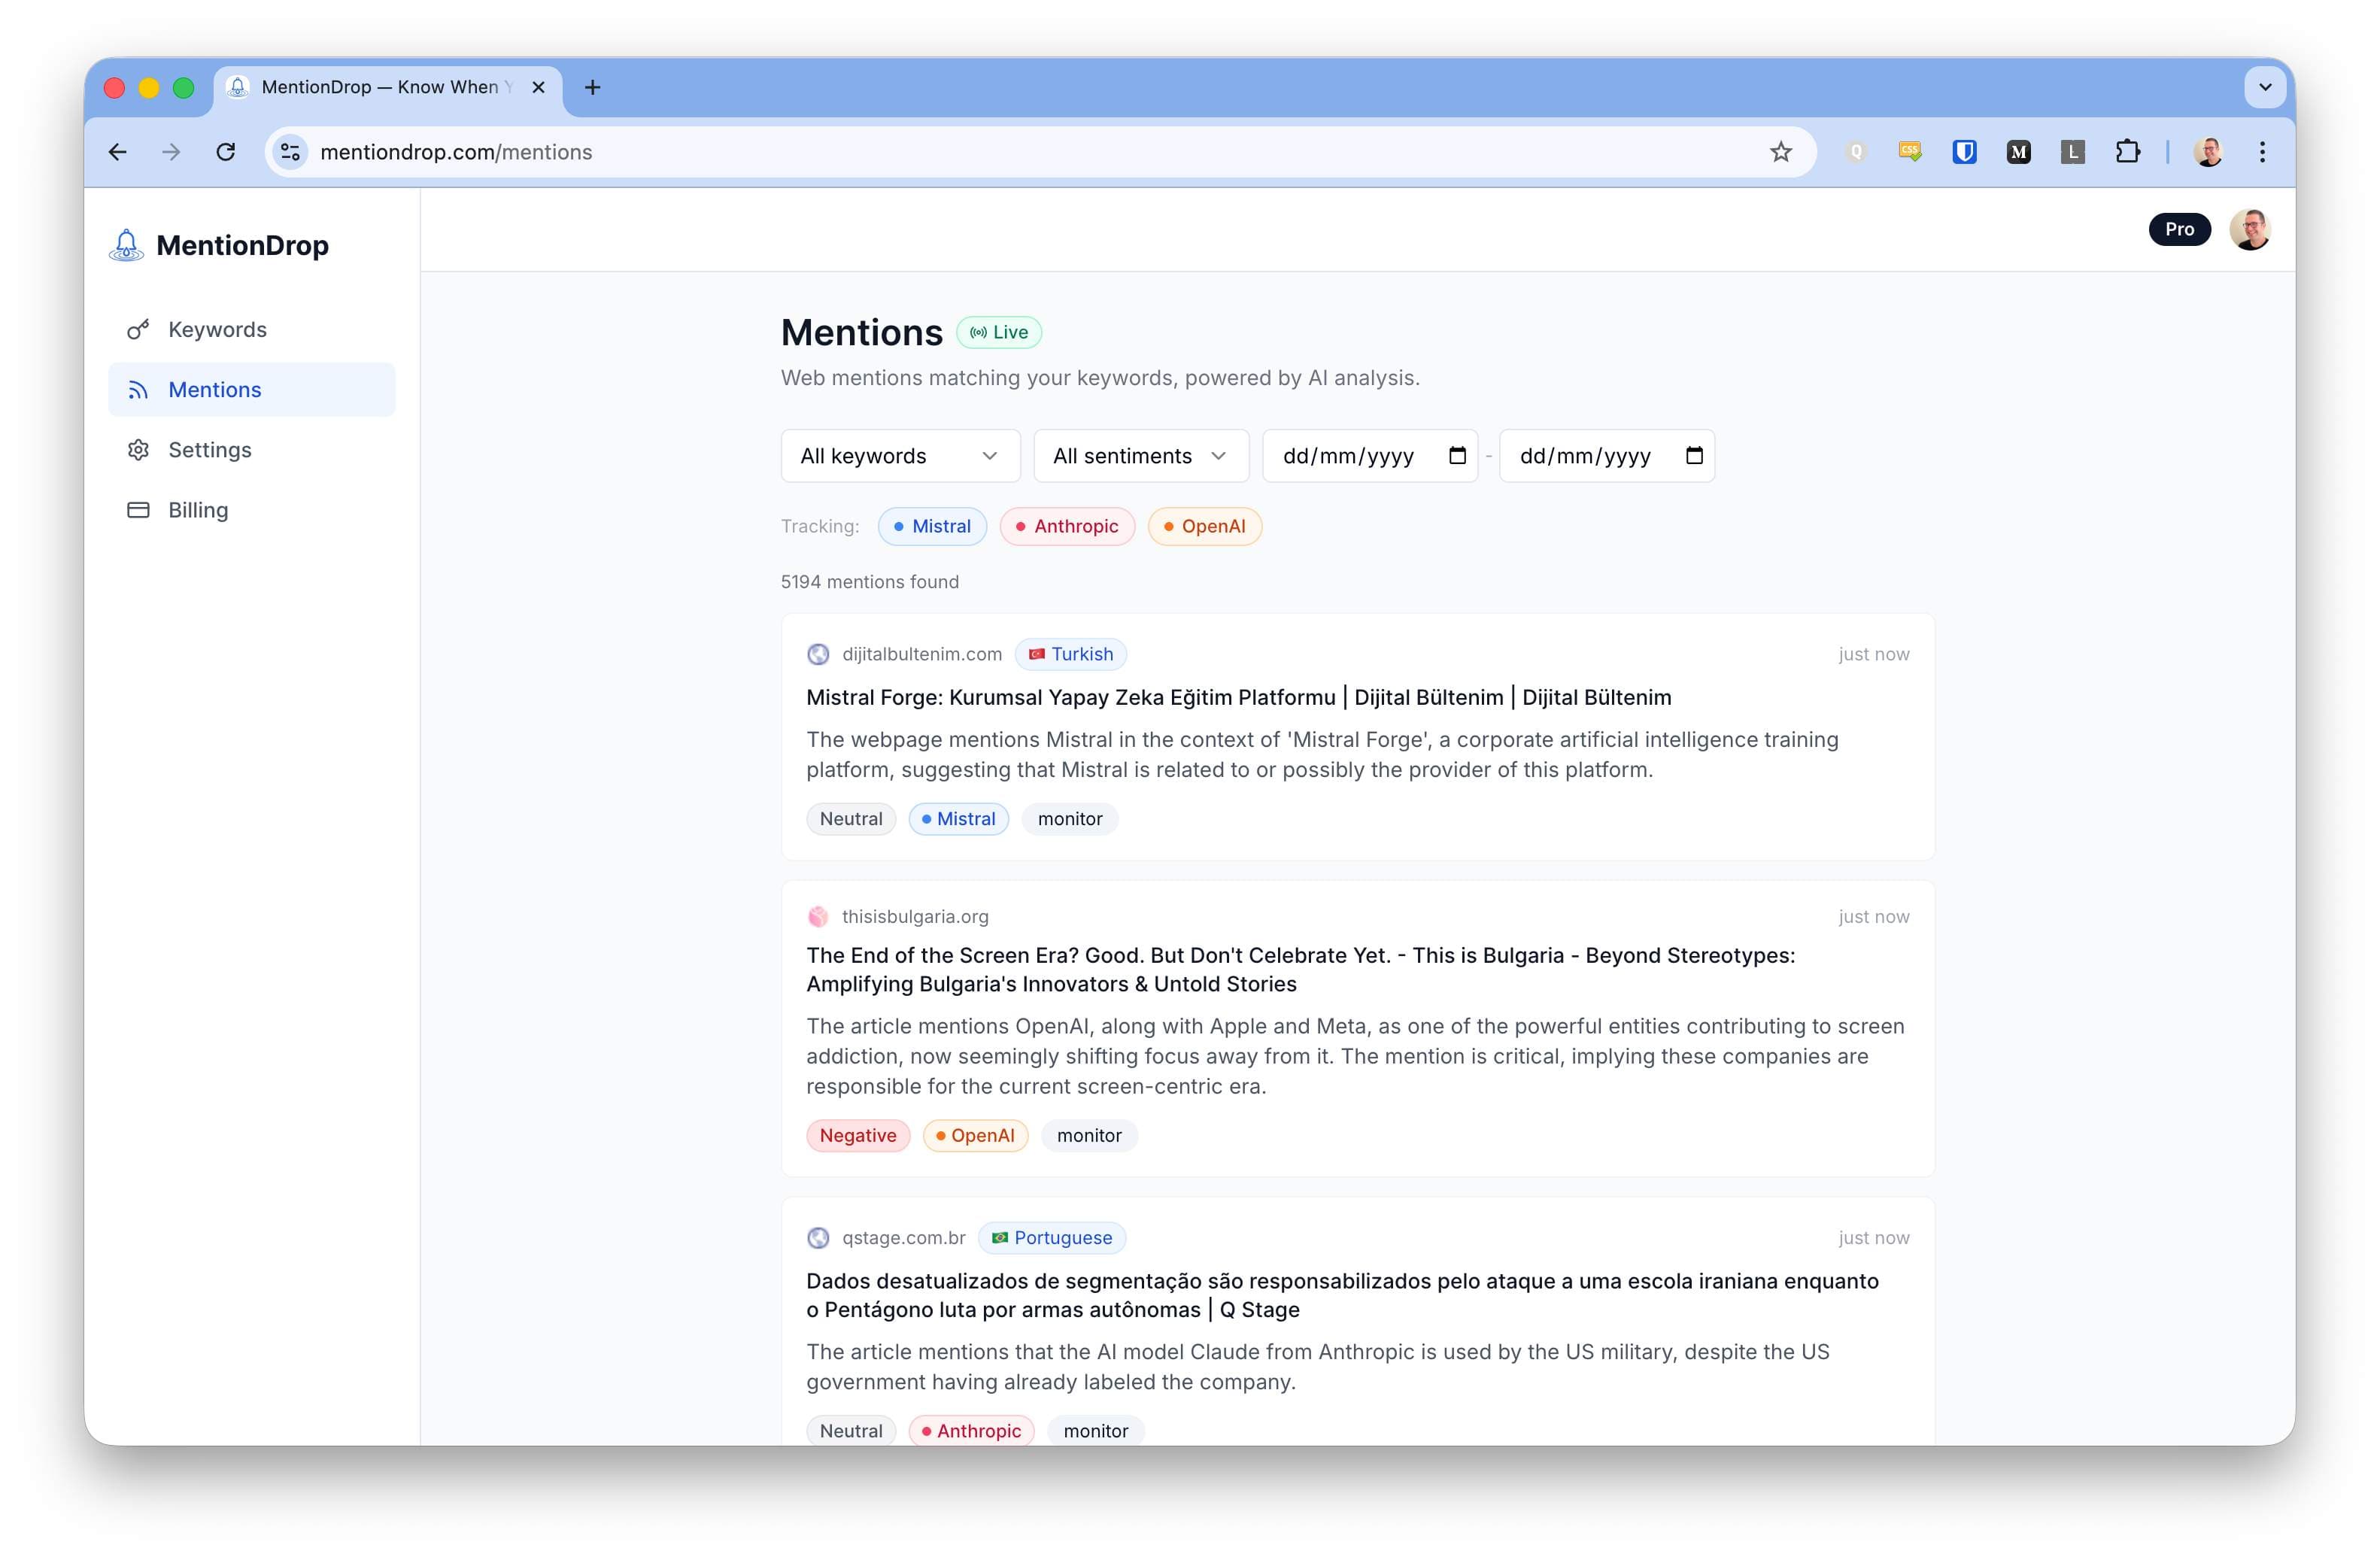Viewport: 2380px width, 1557px height.
Task: Open the All keywords dropdown
Action: click(899, 456)
